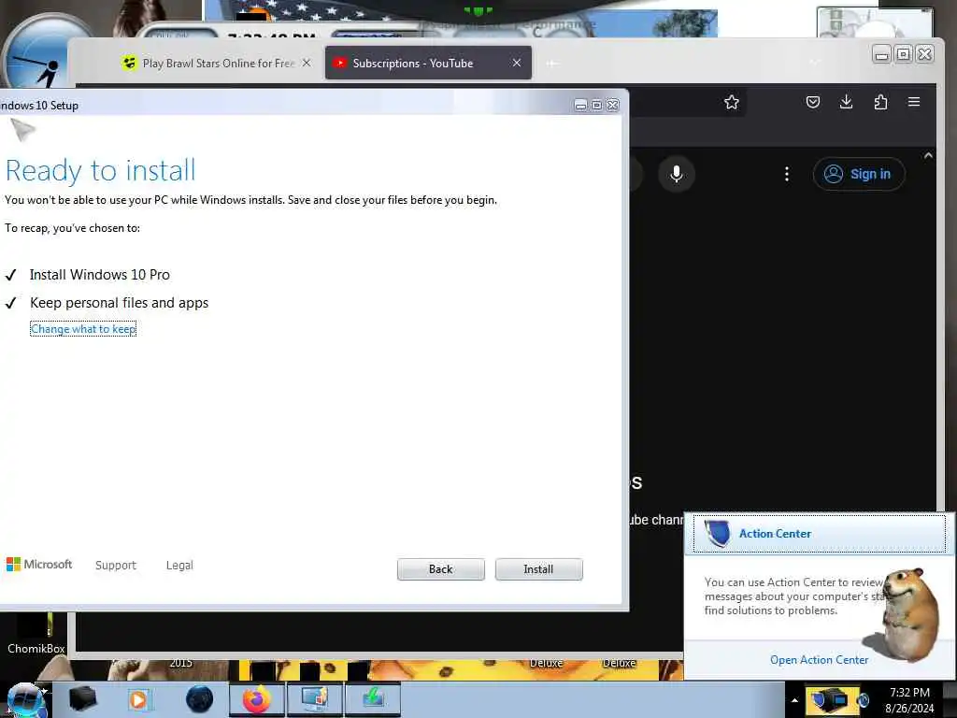This screenshot has width=957, height=718.
Task: Click the scroll-up arrow in Firefox page scrollbar
Action: click(928, 156)
